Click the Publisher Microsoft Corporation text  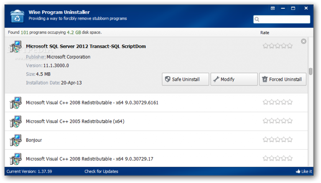pos(58,57)
